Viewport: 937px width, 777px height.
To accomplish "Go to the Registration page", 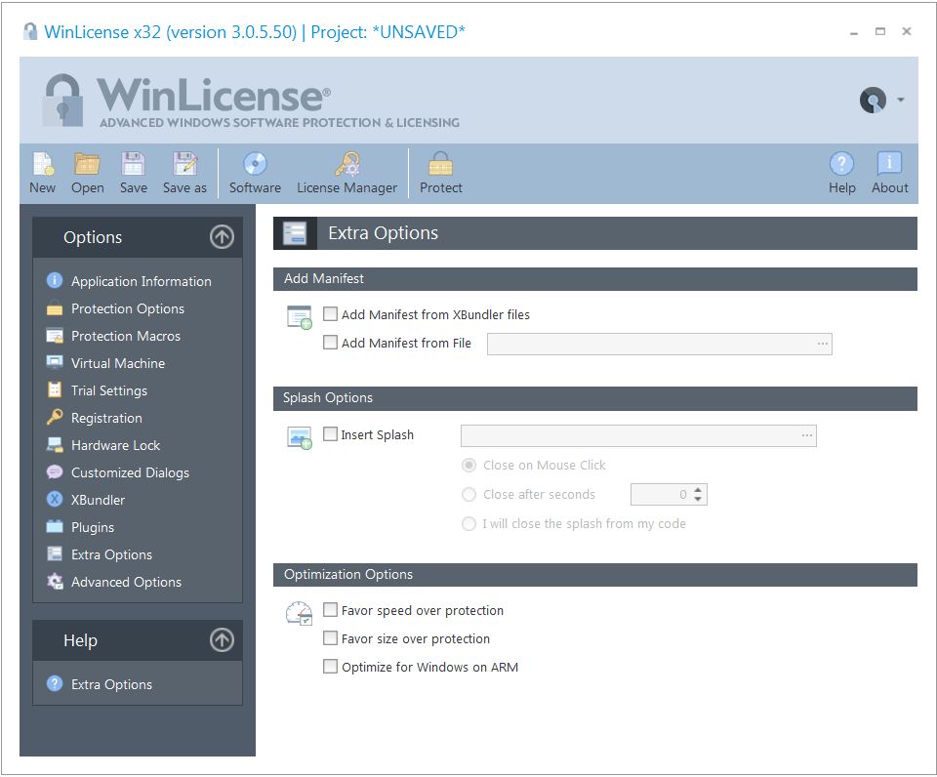I will [x=106, y=418].
